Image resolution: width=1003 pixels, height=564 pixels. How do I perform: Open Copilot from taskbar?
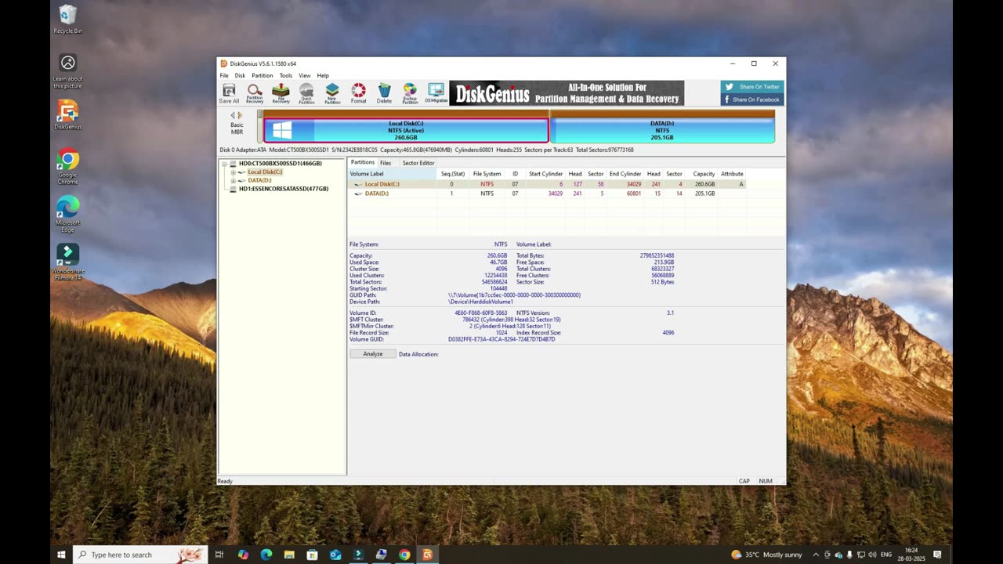tap(243, 555)
